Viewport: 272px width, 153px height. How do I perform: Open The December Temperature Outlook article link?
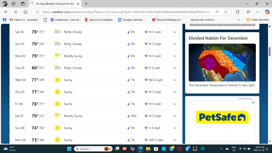tap(222, 85)
